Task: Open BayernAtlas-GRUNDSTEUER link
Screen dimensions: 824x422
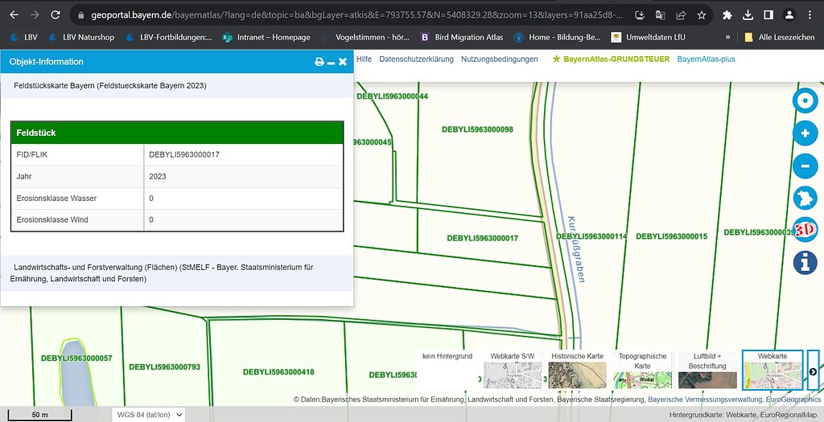Action: coord(611,59)
